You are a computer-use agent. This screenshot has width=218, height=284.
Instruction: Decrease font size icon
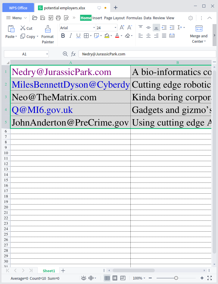click(x=130, y=27)
